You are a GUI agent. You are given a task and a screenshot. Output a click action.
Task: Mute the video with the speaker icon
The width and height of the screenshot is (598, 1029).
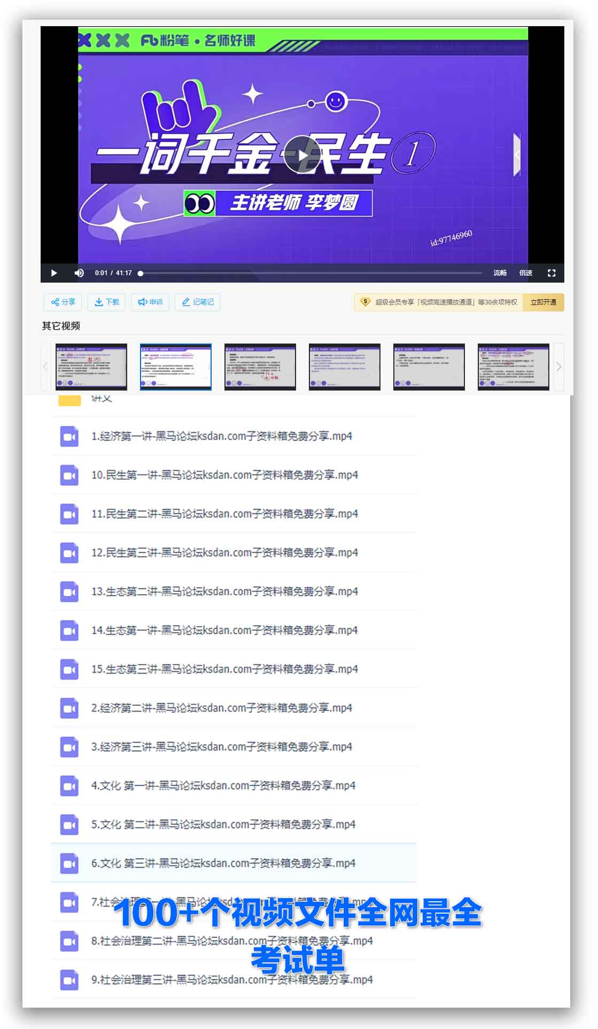point(79,273)
